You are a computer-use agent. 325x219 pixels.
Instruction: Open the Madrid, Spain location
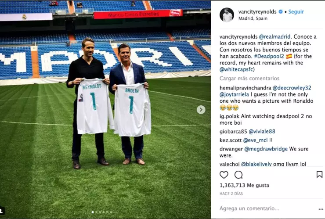(253, 18)
